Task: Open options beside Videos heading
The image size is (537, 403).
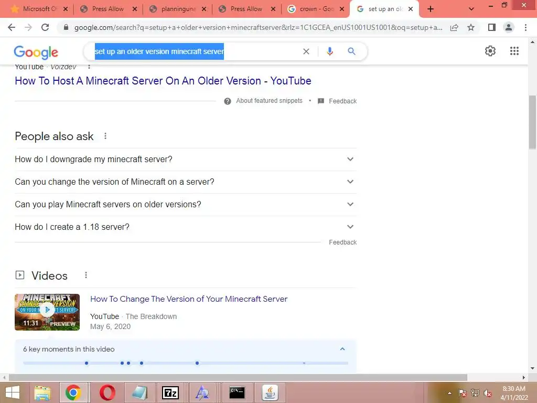Action: 86,275
